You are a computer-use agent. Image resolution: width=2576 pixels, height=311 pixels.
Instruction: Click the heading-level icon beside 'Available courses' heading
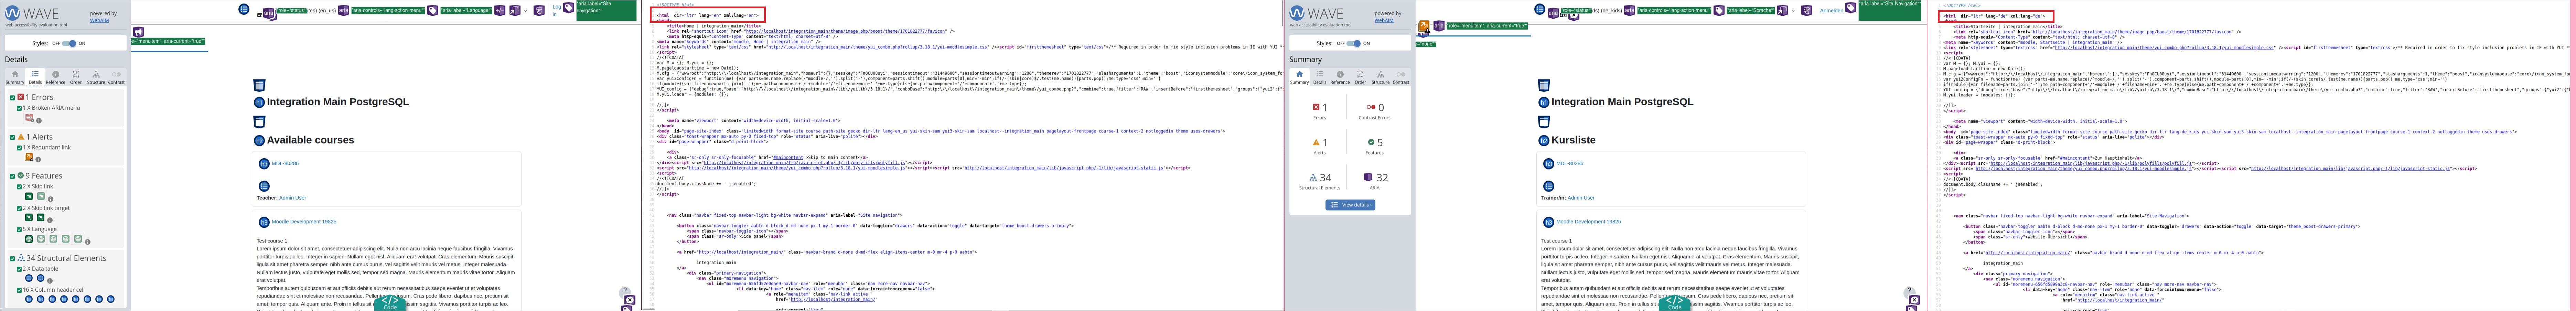[x=259, y=141]
